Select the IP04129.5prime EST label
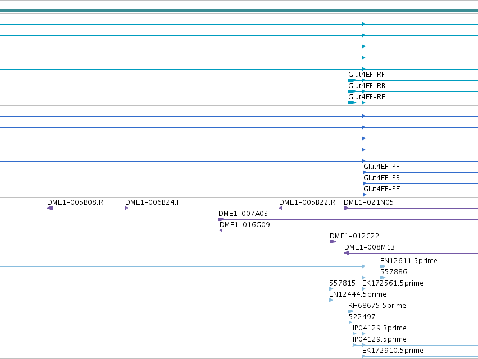The image size is (478, 359). click(x=380, y=339)
